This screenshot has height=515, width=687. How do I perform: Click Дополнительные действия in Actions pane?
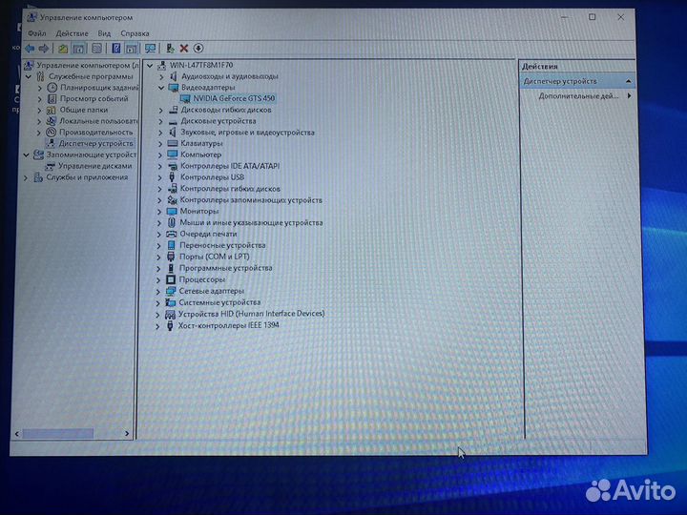pos(579,96)
